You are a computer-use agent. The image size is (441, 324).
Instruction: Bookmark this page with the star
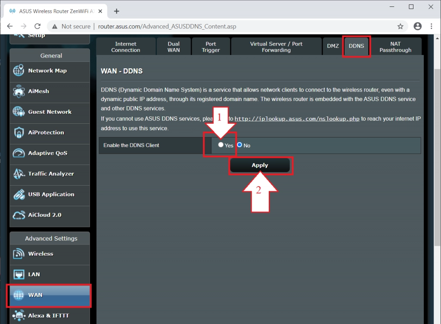(401, 26)
